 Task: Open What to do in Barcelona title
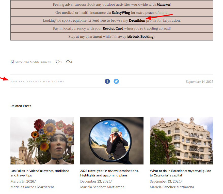point(180,173)
